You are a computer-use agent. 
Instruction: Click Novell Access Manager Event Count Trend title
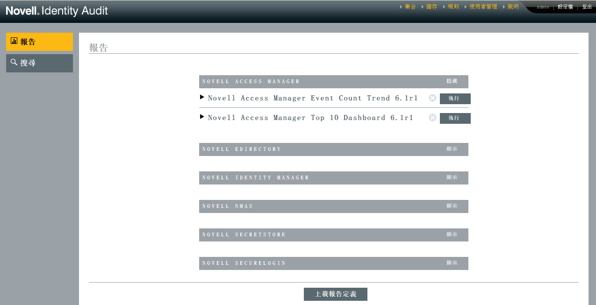pyautogui.click(x=313, y=98)
